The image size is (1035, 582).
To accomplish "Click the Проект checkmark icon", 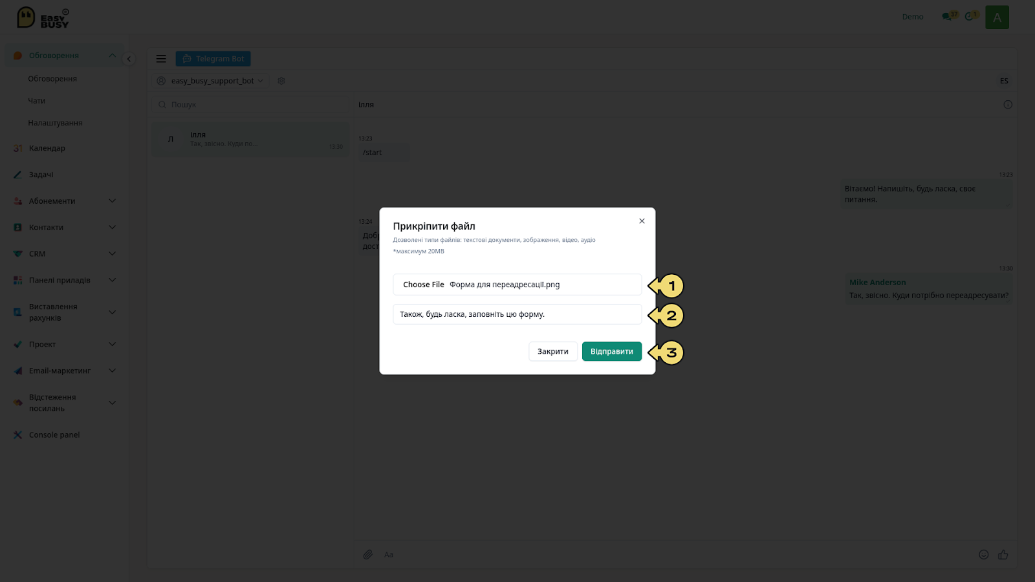I will click(17, 344).
